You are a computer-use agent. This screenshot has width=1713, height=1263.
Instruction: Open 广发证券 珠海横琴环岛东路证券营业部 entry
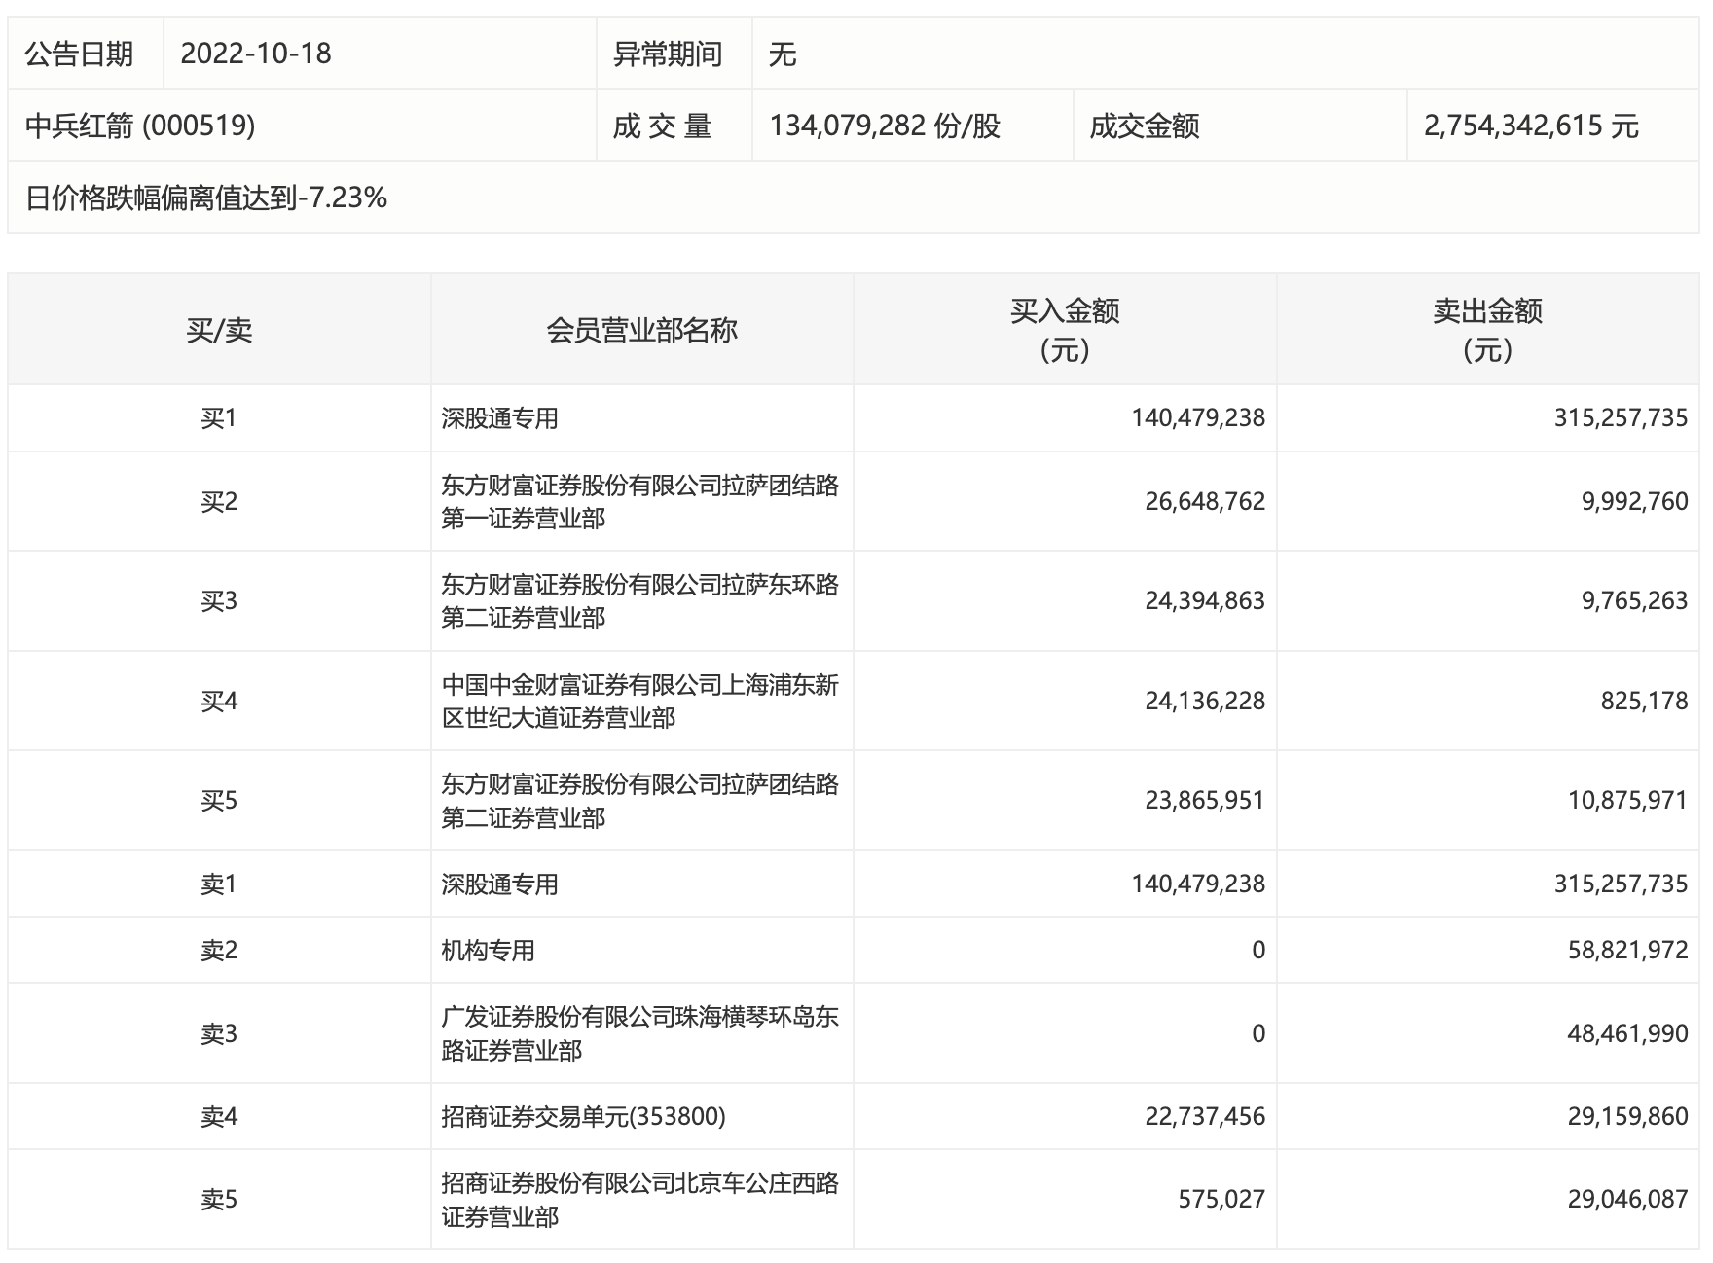(638, 1033)
